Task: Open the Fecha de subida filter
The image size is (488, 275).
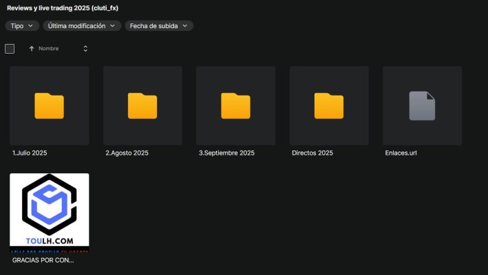Action: [158, 25]
